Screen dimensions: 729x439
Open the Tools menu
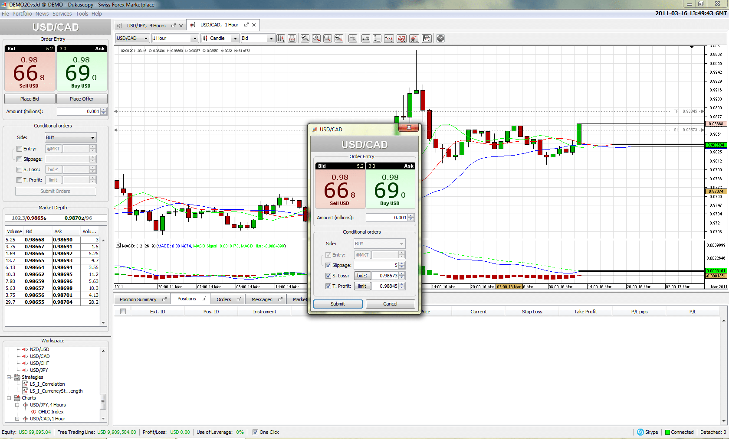[82, 14]
